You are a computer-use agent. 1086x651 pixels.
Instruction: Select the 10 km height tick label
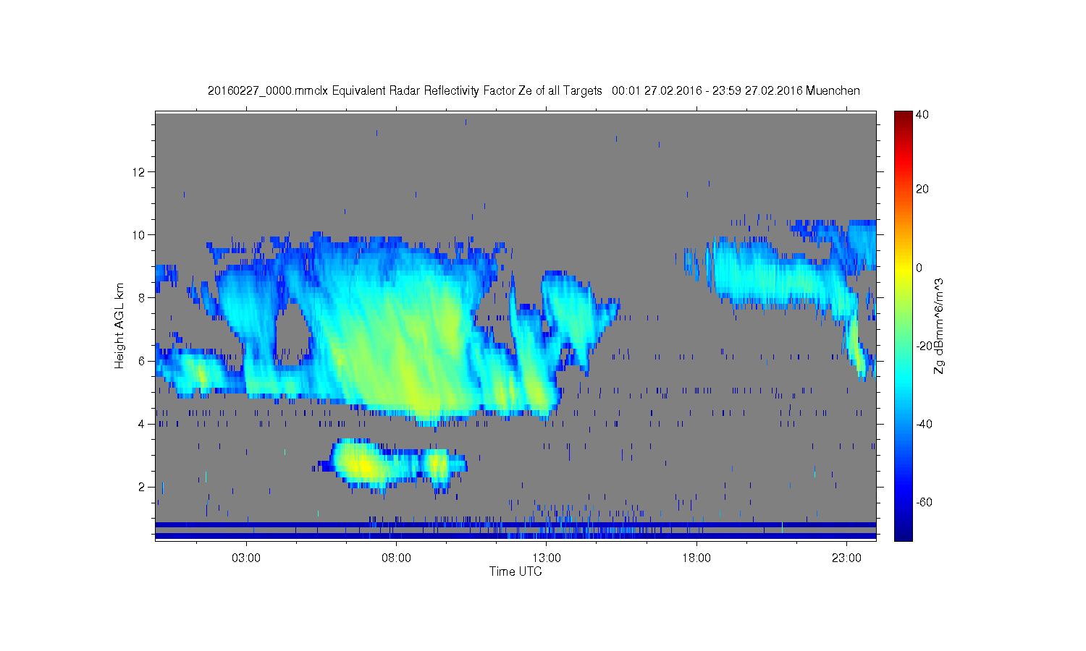coord(140,235)
